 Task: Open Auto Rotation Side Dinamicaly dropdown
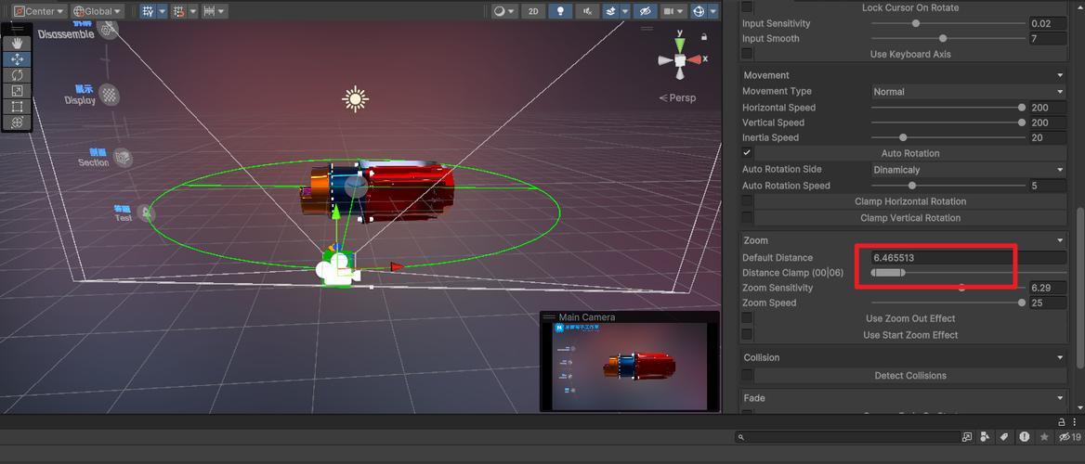pyautogui.click(x=969, y=169)
